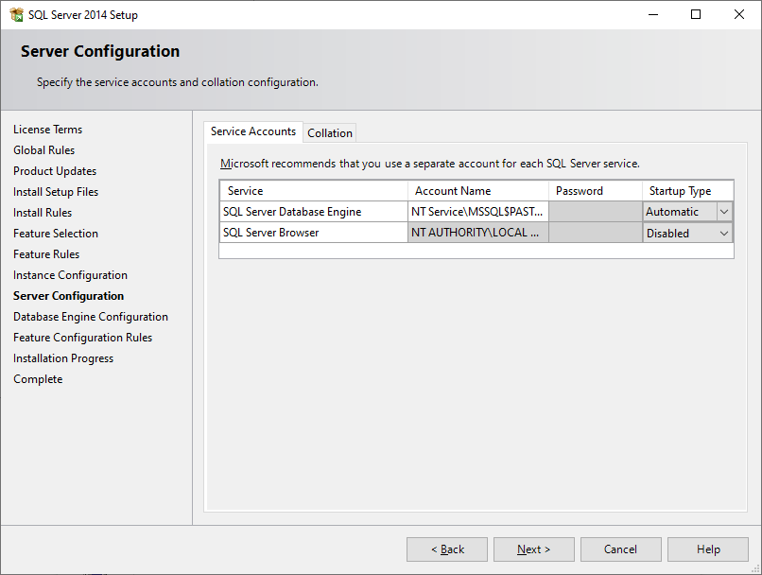
Task: Click Database Engine Configuration step
Action: coord(91,317)
